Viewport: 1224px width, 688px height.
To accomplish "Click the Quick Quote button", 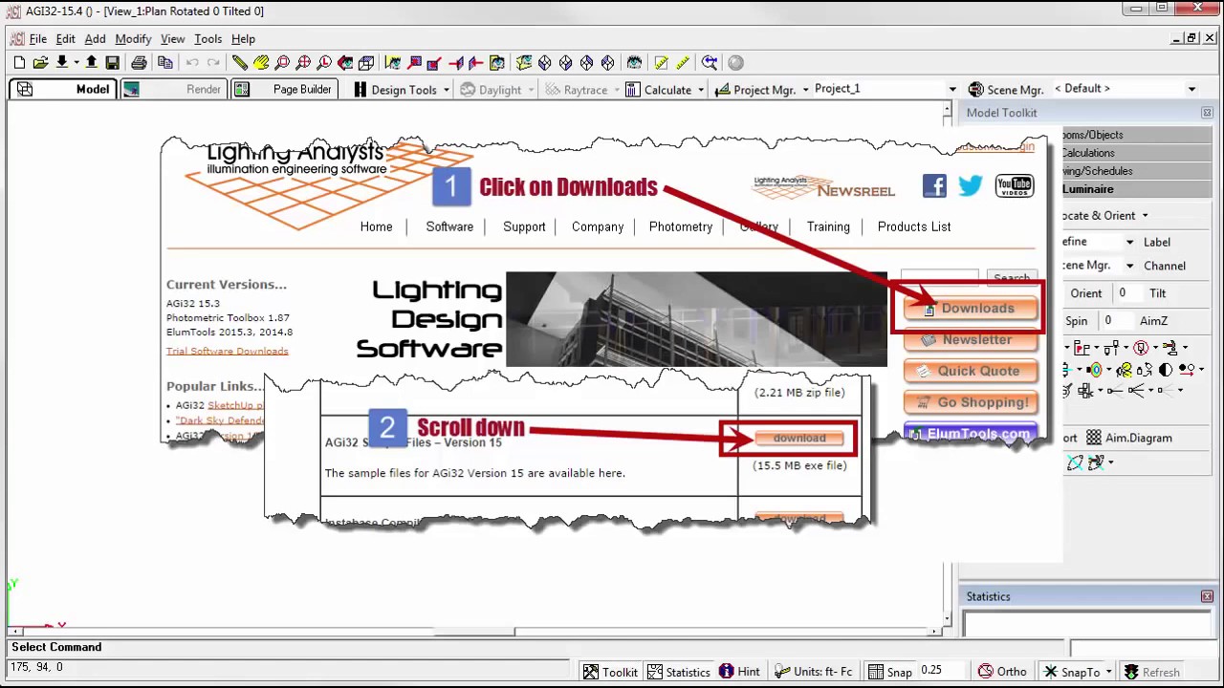I will click(970, 371).
